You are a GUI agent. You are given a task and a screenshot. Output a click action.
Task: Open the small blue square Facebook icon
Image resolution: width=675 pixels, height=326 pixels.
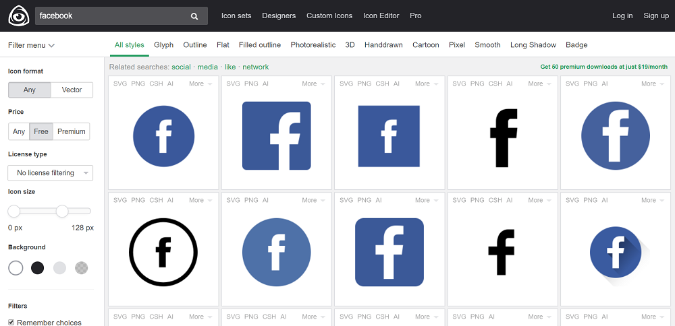tap(389, 136)
